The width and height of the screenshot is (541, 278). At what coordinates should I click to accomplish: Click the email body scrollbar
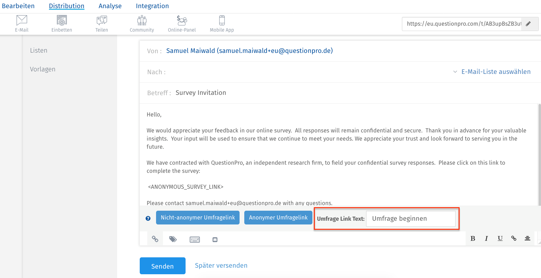point(539,155)
